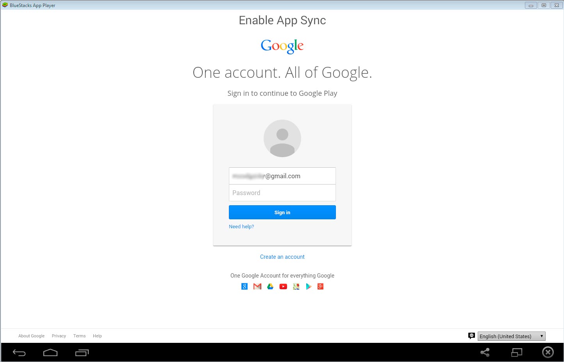Open the Terms footer link

(79, 336)
